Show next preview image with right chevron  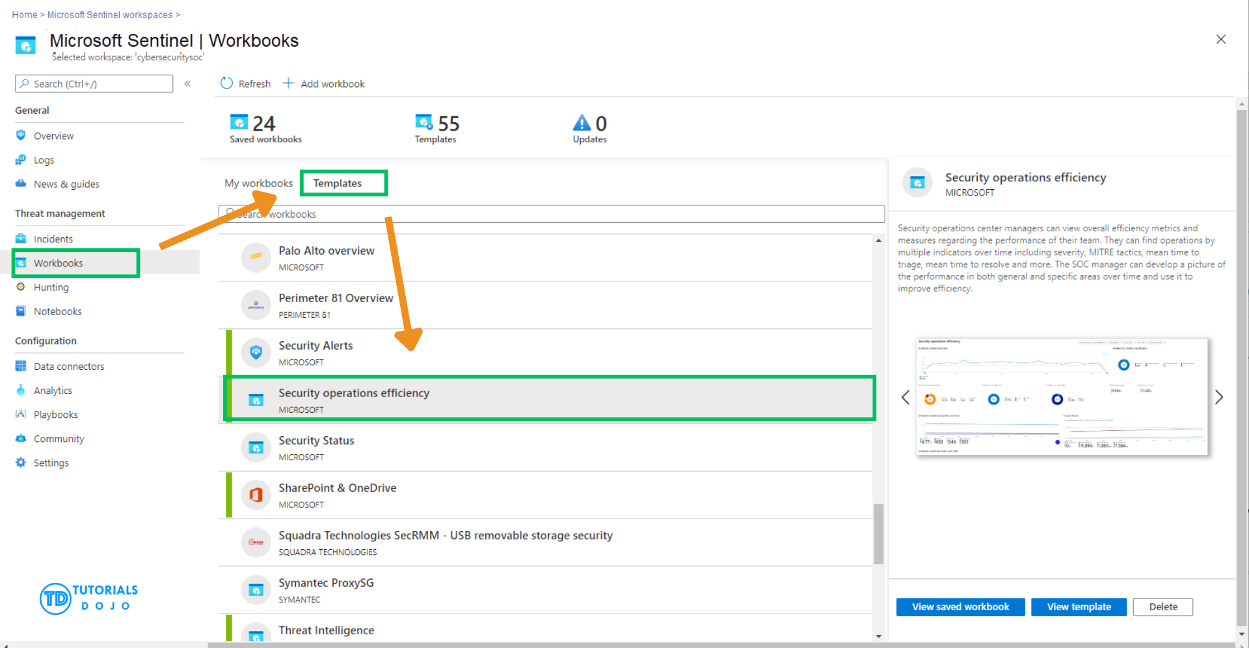tap(1219, 397)
